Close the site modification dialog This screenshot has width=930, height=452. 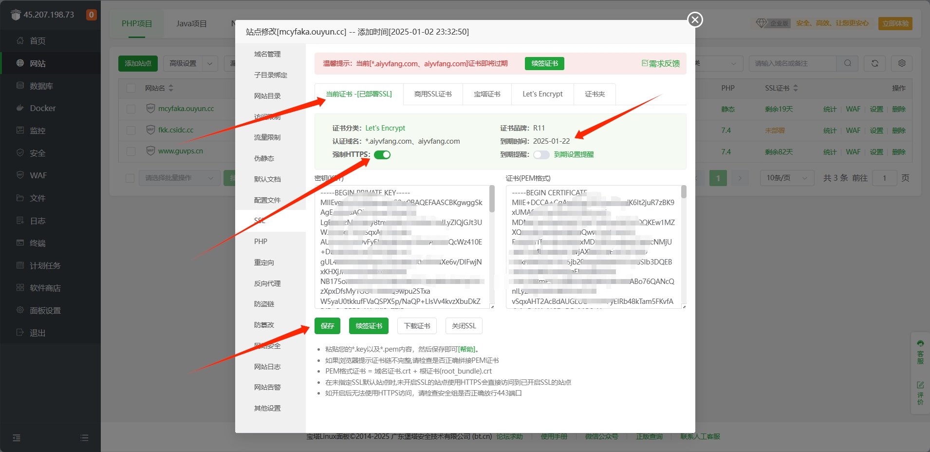click(695, 19)
